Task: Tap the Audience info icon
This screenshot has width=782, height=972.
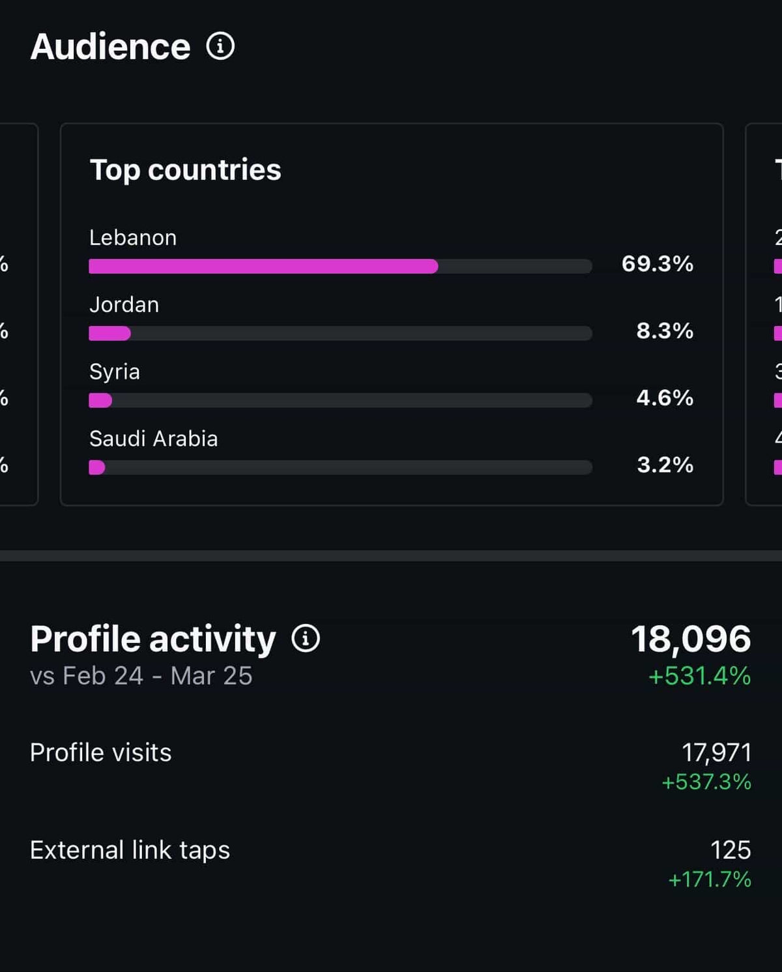Action: point(220,46)
